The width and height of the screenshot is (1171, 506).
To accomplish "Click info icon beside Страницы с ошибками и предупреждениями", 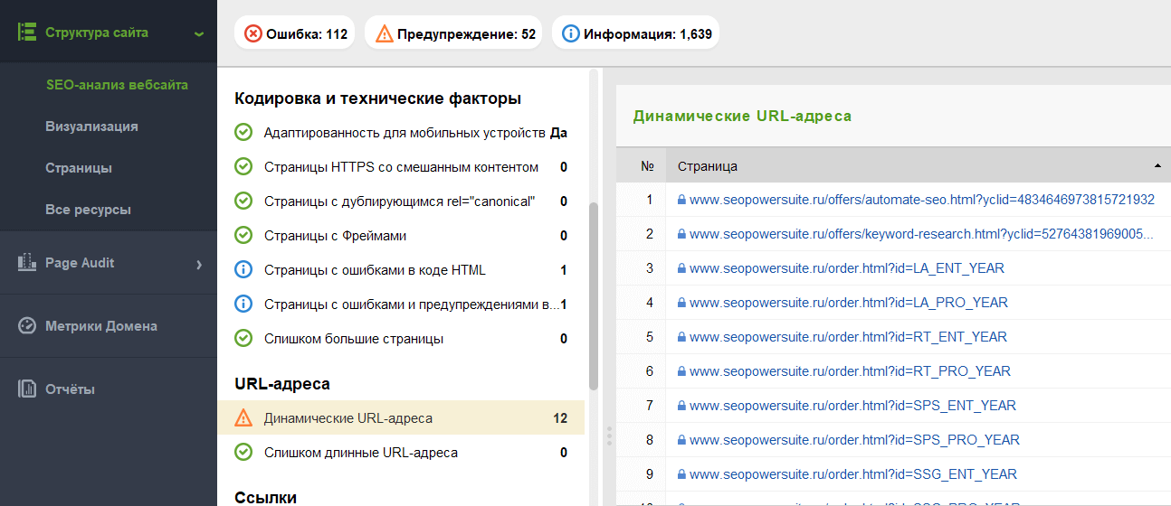I will (x=243, y=305).
